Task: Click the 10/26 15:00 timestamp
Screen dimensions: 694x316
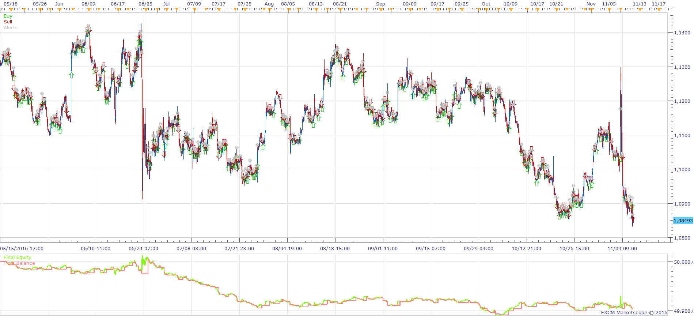Action: tap(574, 249)
